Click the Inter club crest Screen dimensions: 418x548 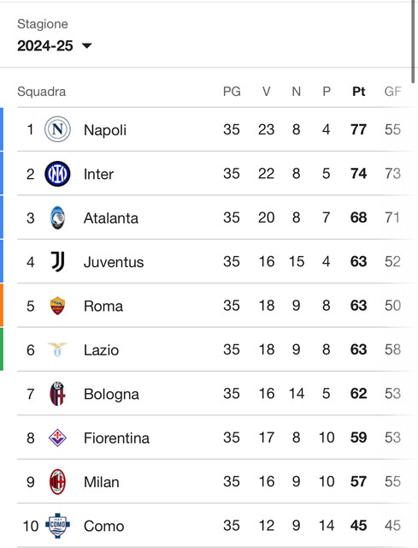tap(57, 174)
